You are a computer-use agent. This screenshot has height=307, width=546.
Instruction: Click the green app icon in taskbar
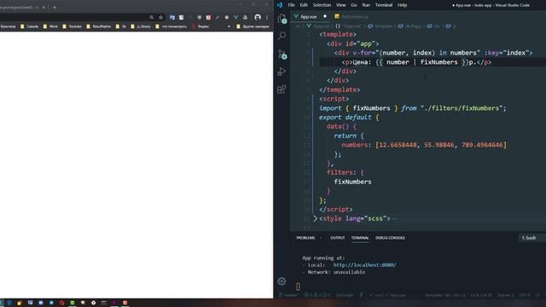(x=72, y=303)
